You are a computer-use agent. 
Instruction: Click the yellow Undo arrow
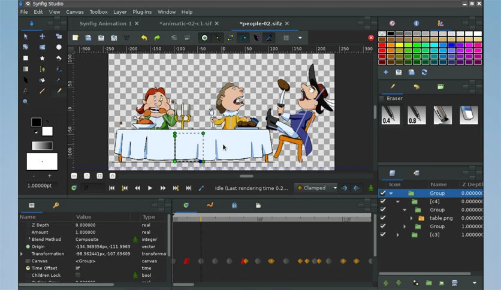click(x=144, y=38)
